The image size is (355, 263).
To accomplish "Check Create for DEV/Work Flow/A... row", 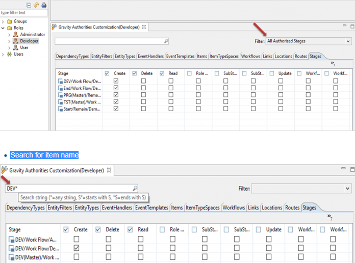I will (x=77, y=239).
